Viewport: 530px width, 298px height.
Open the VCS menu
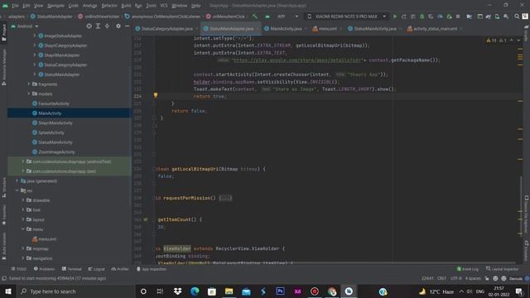coord(164,6)
